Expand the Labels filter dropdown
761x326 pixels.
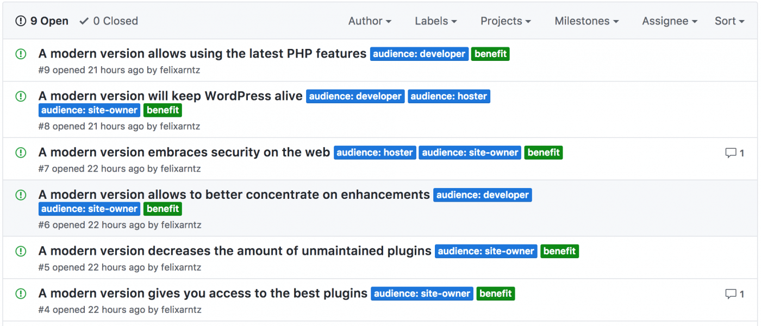pyautogui.click(x=435, y=21)
